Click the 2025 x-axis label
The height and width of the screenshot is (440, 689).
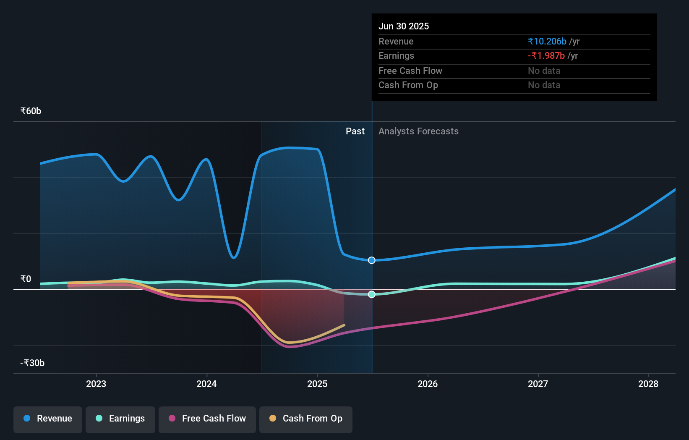317,384
